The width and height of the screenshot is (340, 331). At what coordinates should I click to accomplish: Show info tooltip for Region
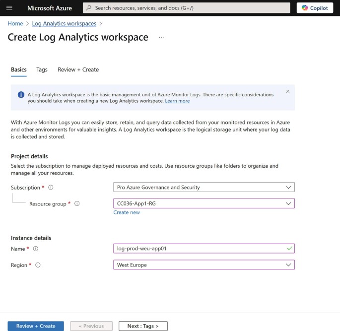point(38,265)
